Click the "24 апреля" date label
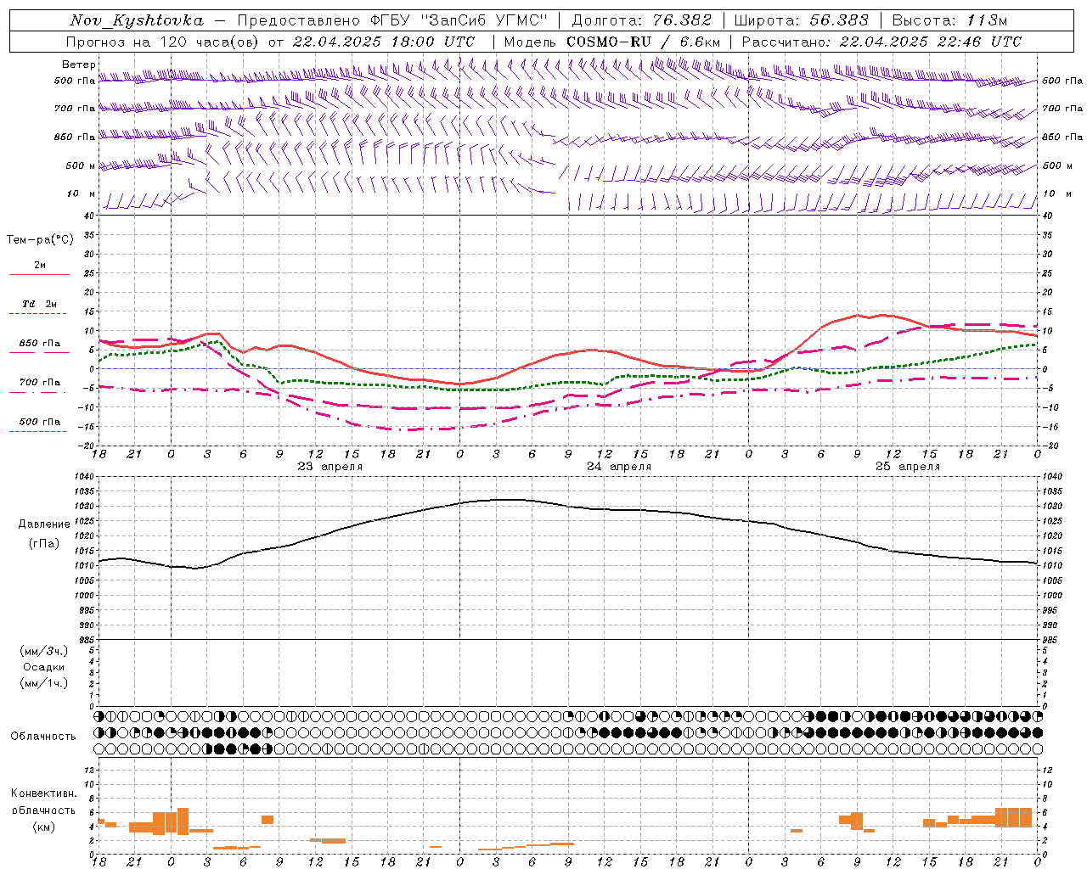Image resolution: width=1087 pixels, height=869 pixels. click(x=619, y=467)
